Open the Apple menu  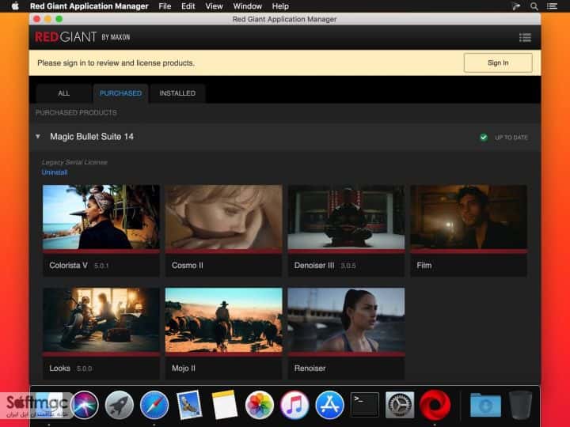(15, 6)
